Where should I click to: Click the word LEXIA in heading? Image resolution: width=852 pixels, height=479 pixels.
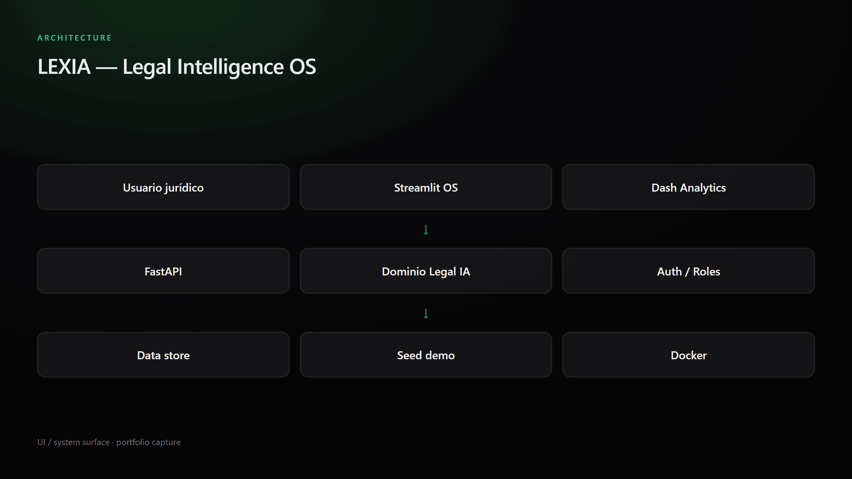(64, 67)
